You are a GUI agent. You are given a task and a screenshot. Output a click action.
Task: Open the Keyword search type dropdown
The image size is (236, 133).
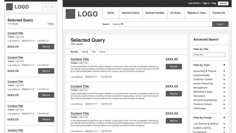coord(118,24)
